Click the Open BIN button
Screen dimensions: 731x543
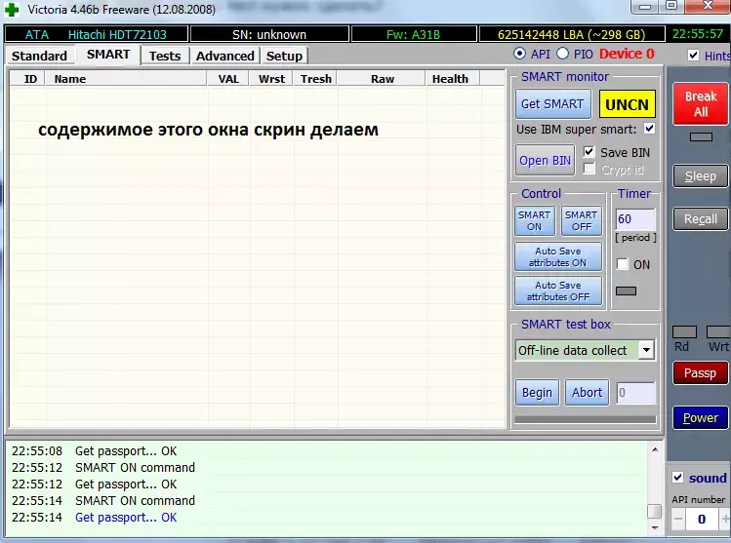coord(545,160)
